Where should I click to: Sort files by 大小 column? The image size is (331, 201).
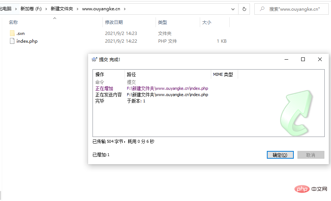[207, 22]
